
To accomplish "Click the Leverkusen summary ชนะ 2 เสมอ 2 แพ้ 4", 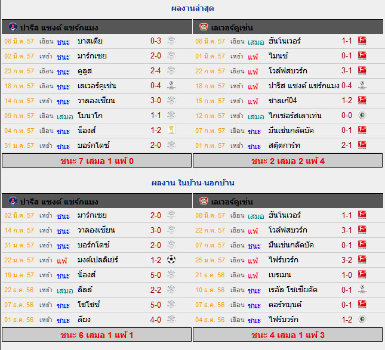I will pyautogui.click(x=288, y=161).
